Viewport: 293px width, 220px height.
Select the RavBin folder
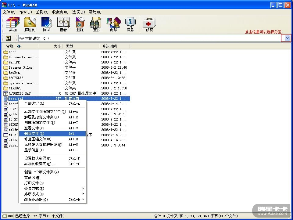tap(12, 73)
